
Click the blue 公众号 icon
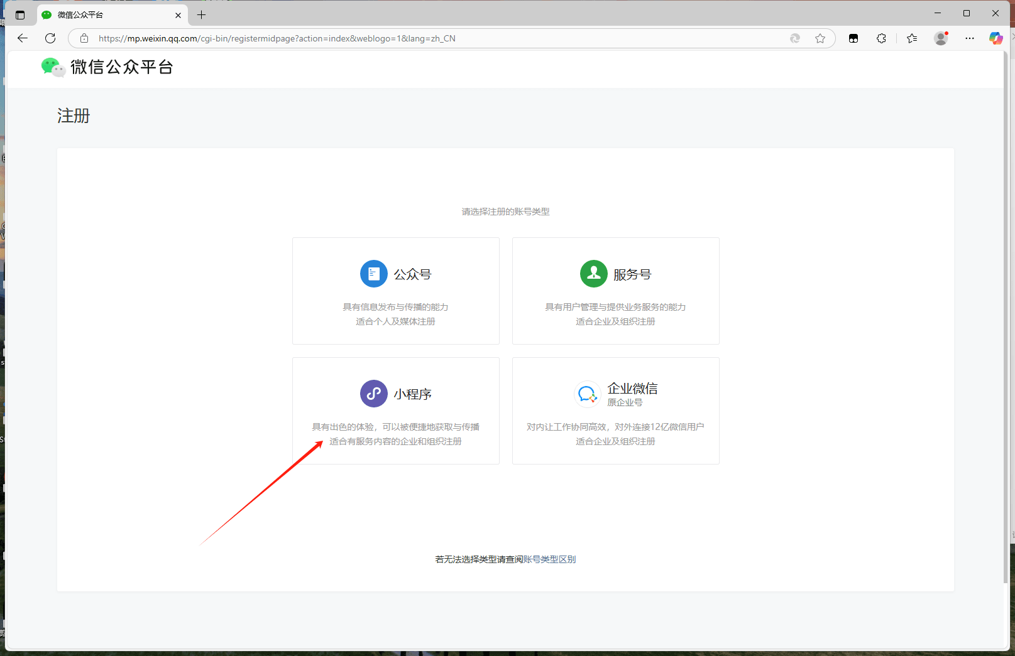pyautogui.click(x=374, y=274)
